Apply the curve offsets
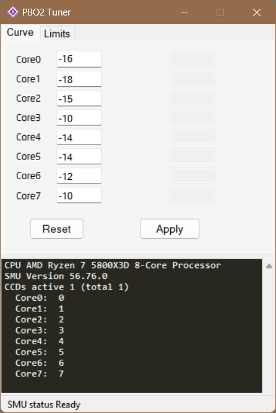 (x=170, y=229)
